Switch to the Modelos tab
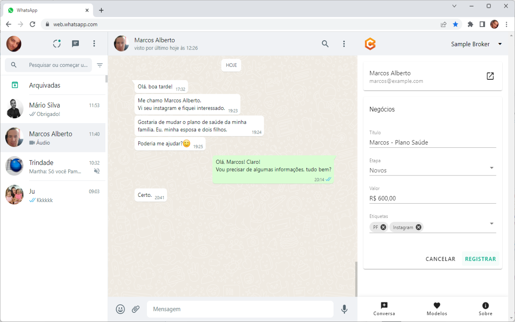 point(437,309)
